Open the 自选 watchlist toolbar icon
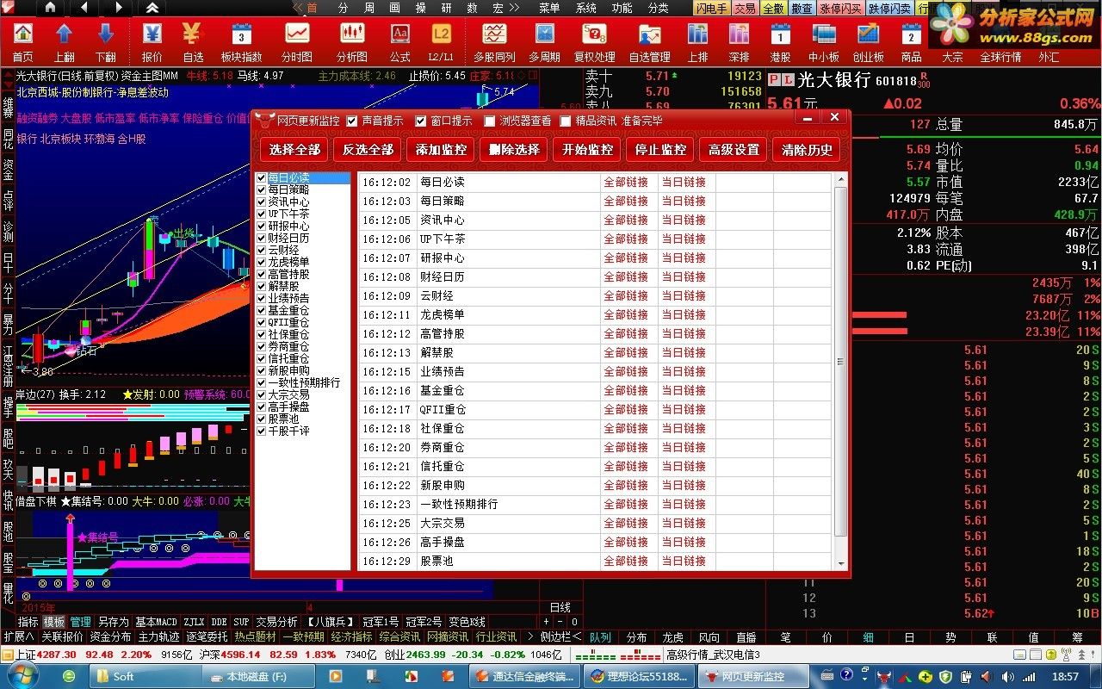The image size is (1102, 689). coord(193,34)
